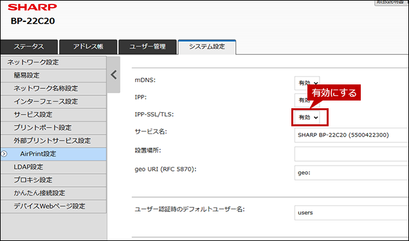Screen dimensions: 409x241
Task: Open プロキシ設定 menu item
Action: tap(53, 180)
